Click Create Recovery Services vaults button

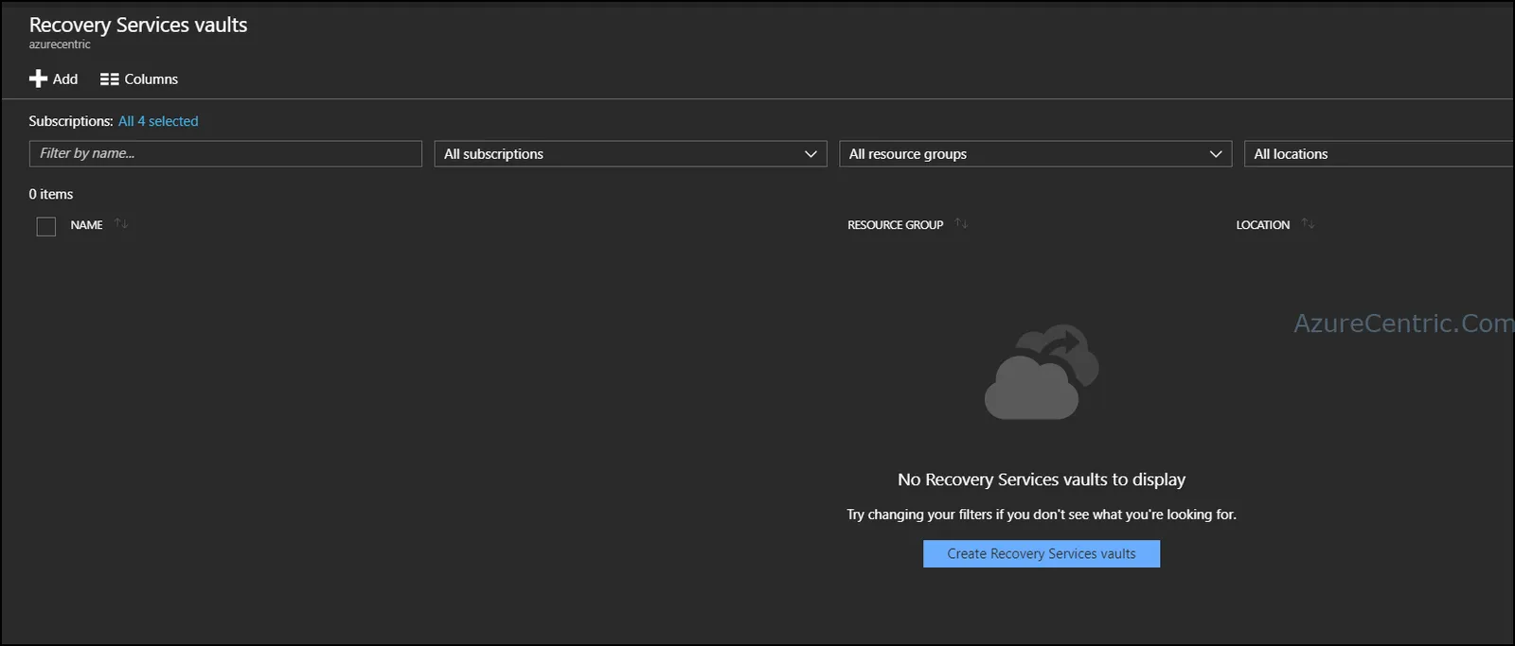pos(1042,554)
